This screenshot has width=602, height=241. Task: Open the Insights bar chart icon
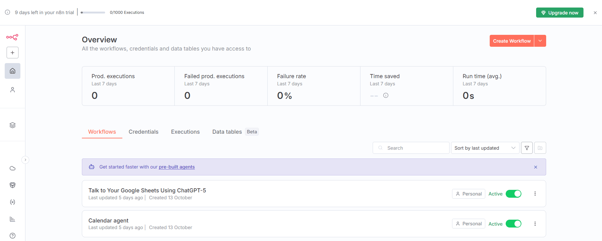point(13,219)
